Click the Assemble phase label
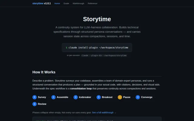194x121 pixels. click(62, 97)
